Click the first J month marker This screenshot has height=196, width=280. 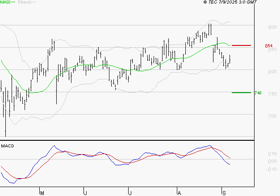tap(86, 193)
